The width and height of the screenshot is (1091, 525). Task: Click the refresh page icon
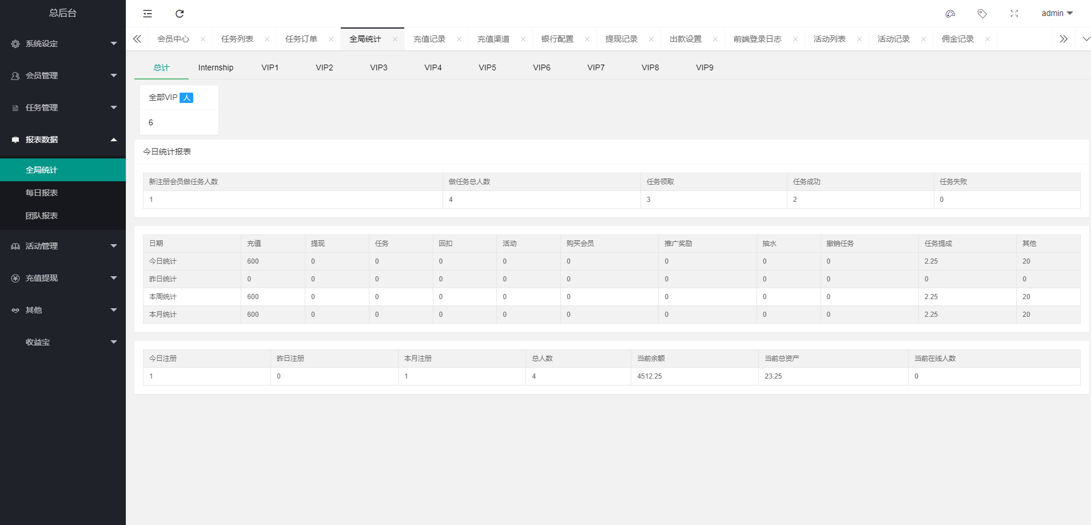[180, 13]
